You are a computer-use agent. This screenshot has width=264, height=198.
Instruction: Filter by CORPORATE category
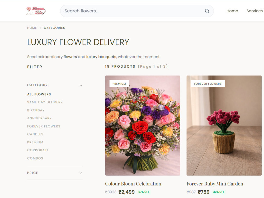point(38,150)
